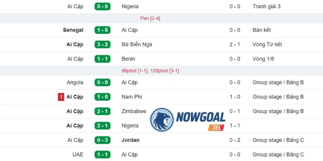Click the Tranh giải 3 round label
The height and width of the screenshot is (161, 323).
[x=266, y=6]
